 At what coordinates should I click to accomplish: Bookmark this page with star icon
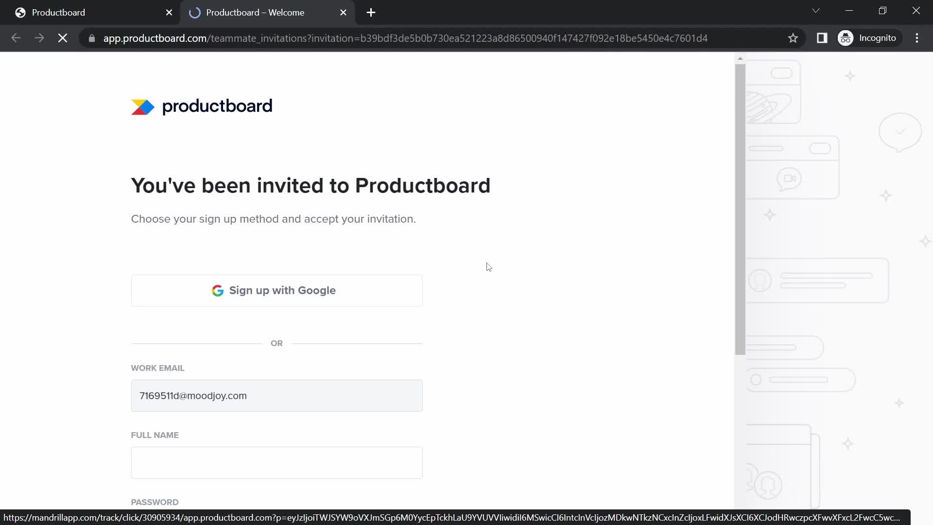coord(793,38)
